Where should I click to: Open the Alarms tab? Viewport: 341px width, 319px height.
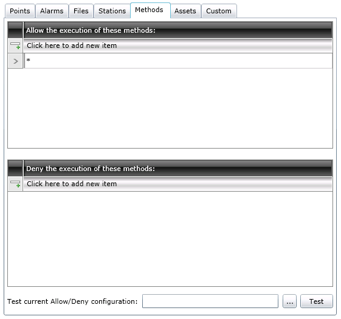52,11
